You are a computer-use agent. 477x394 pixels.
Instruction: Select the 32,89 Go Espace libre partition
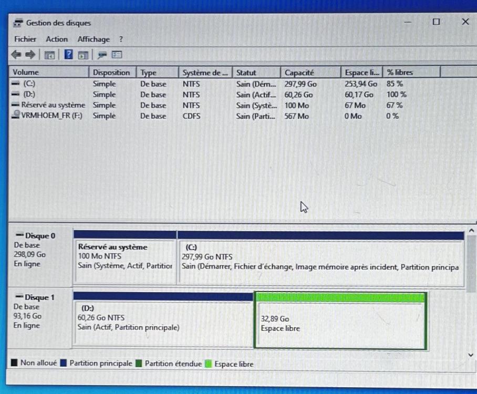click(340, 323)
